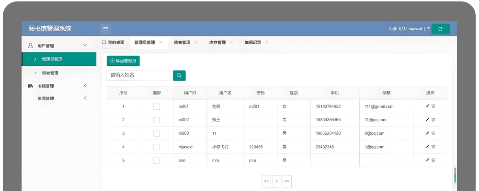Click the magnifier search icon button
This screenshot has height=191, width=479.
(179, 75)
